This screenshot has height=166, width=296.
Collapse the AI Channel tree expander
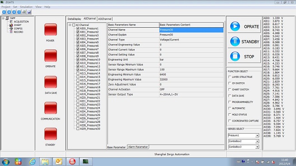coord(70,25)
